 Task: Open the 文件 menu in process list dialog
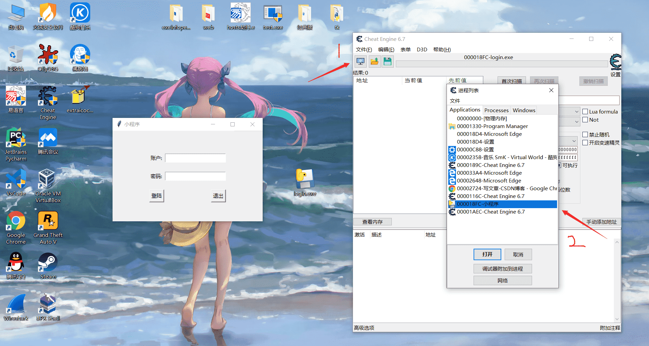(455, 101)
